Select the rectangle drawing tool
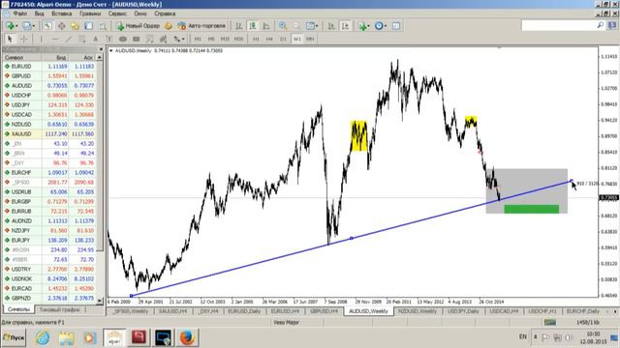 [x=137, y=39]
